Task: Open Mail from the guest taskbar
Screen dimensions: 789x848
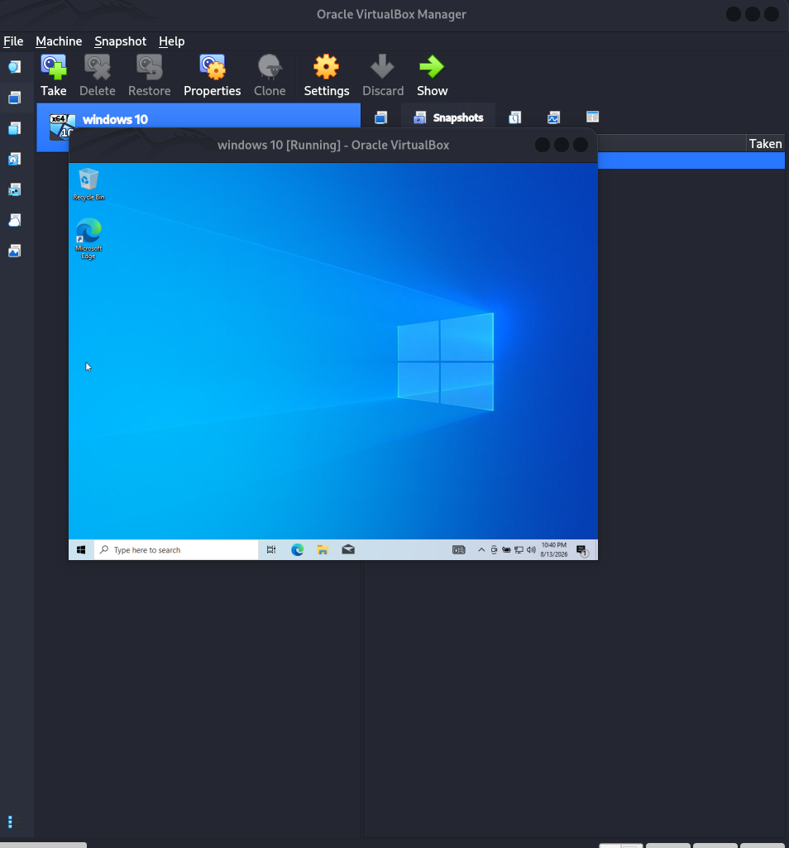Action: pyautogui.click(x=348, y=550)
